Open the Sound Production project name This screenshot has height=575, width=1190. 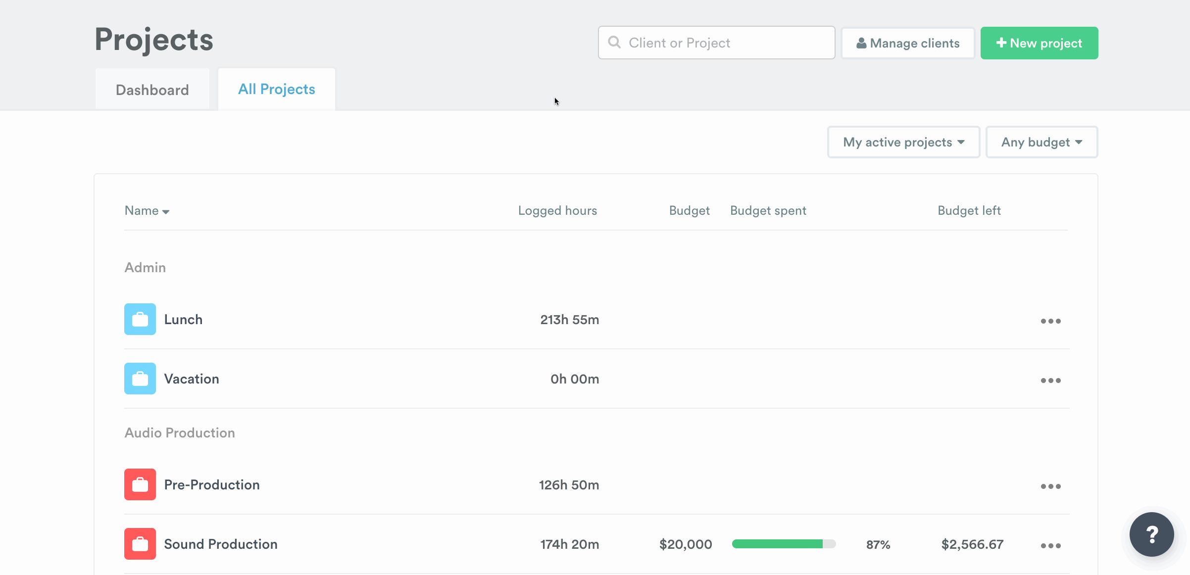tap(221, 544)
